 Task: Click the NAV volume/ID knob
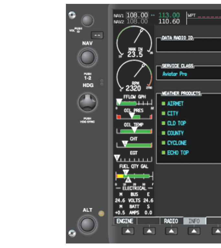coord(87,21)
